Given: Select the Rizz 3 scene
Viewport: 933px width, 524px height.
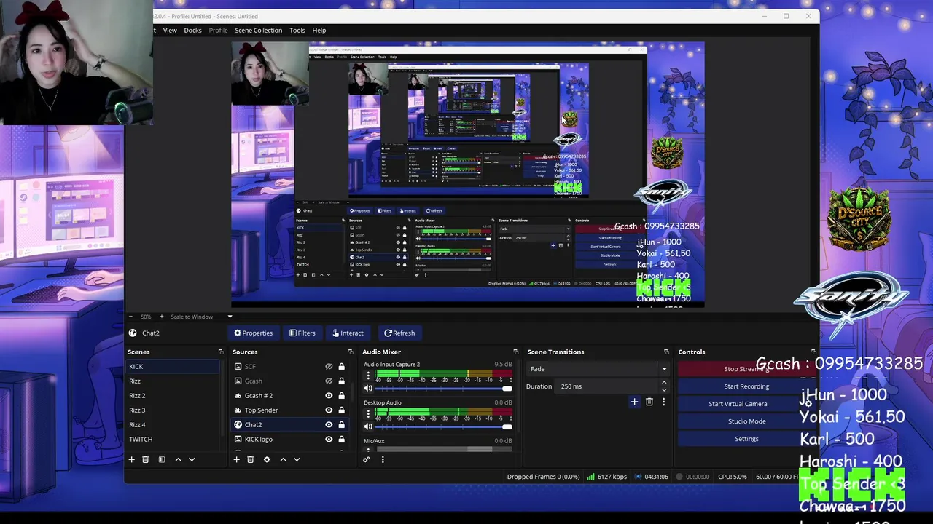Looking at the screenshot, I should (x=172, y=410).
